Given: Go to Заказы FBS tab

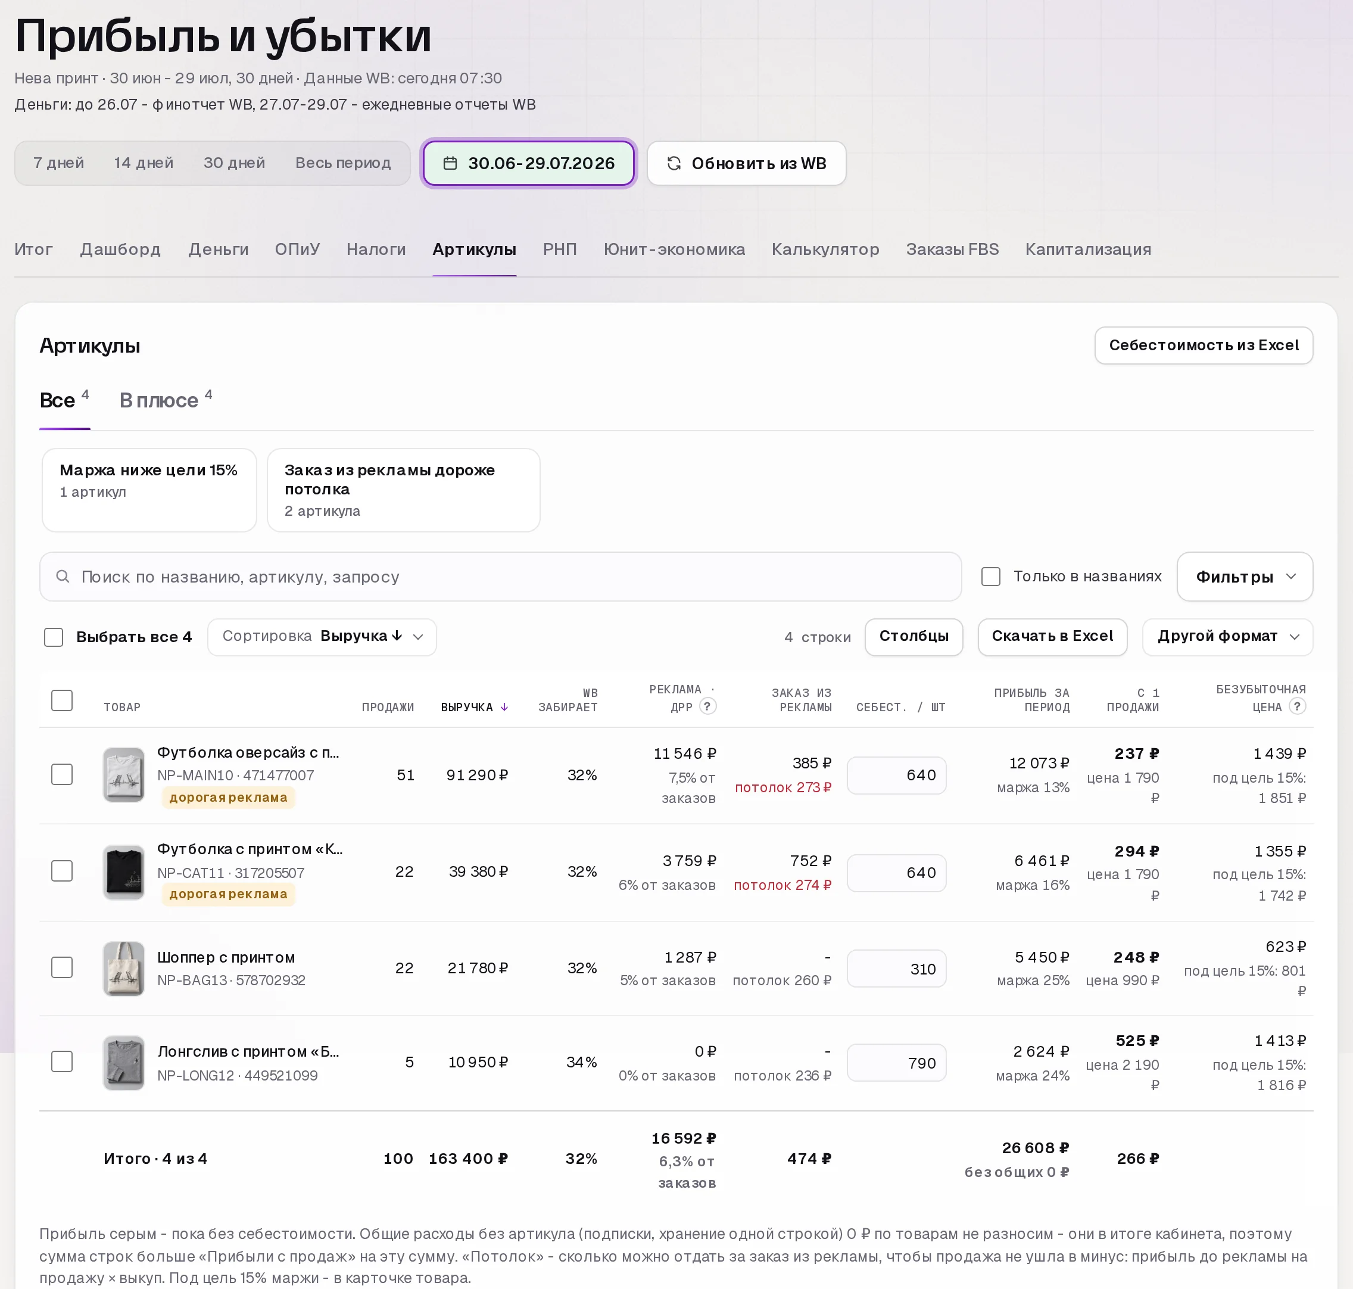Looking at the screenshot, I should 953,250.
